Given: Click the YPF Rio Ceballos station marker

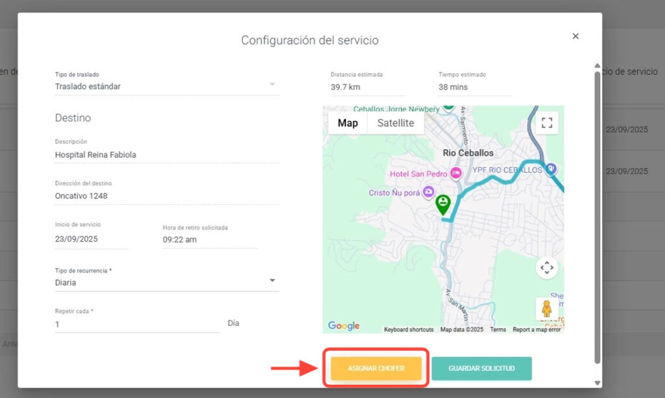Looking at the screenshot, I should [x=551, y=169].
